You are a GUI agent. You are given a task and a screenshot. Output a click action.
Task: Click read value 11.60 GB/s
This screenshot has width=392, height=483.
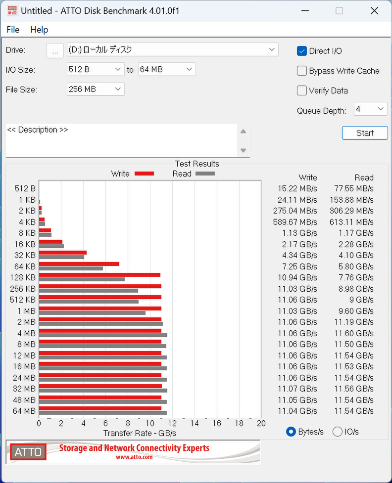click(354, 333)
